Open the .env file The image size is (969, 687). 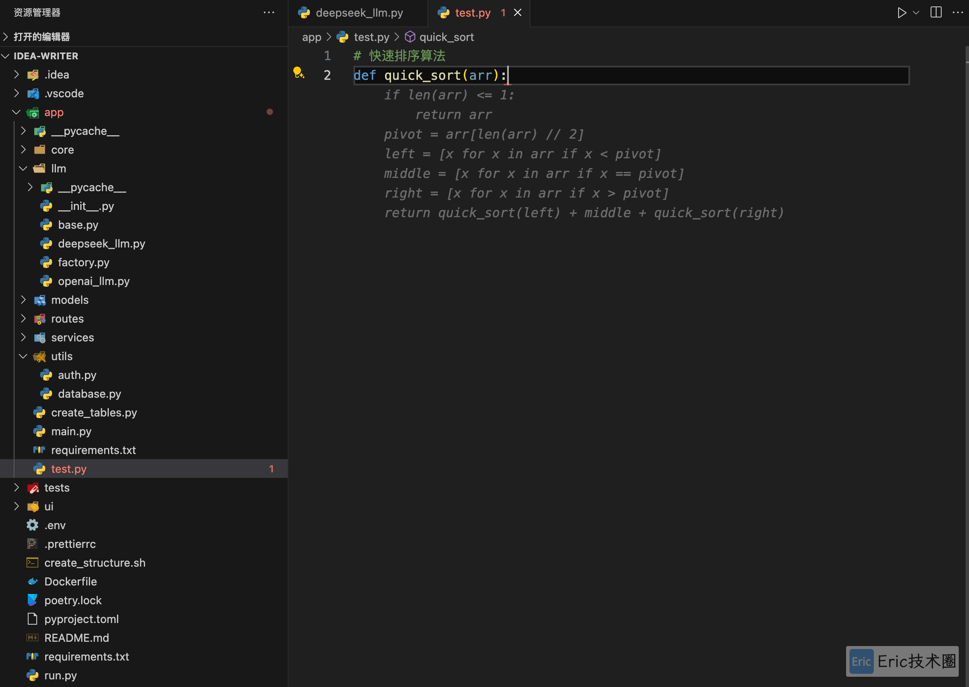[x=144, y=525]
